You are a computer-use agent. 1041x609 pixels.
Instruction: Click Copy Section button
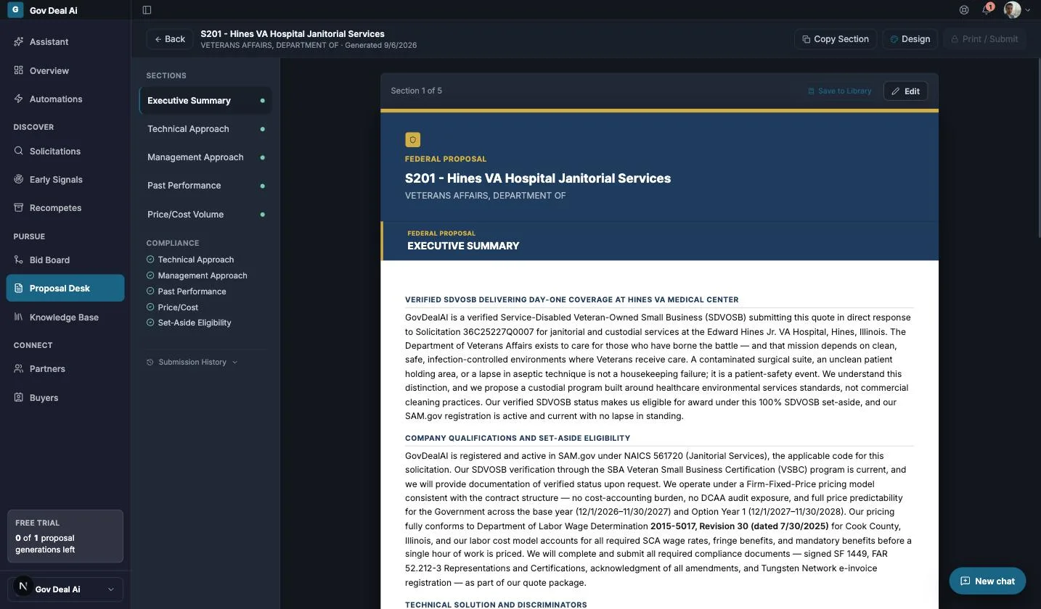[836, 39]
